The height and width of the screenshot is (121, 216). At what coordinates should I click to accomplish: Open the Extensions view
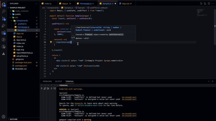(x=4, y=33)
